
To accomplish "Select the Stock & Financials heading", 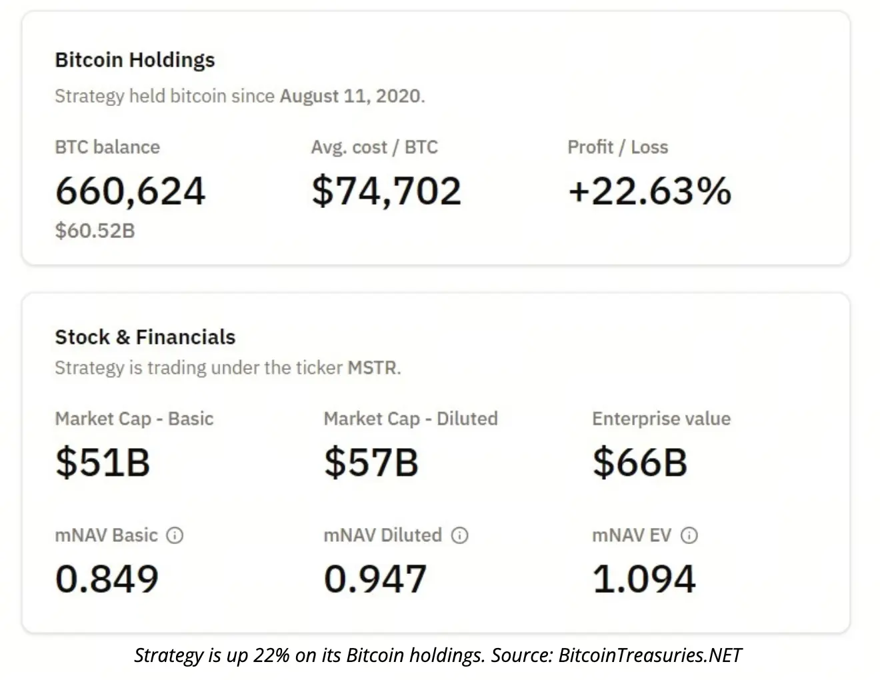I will click(145, 337).
